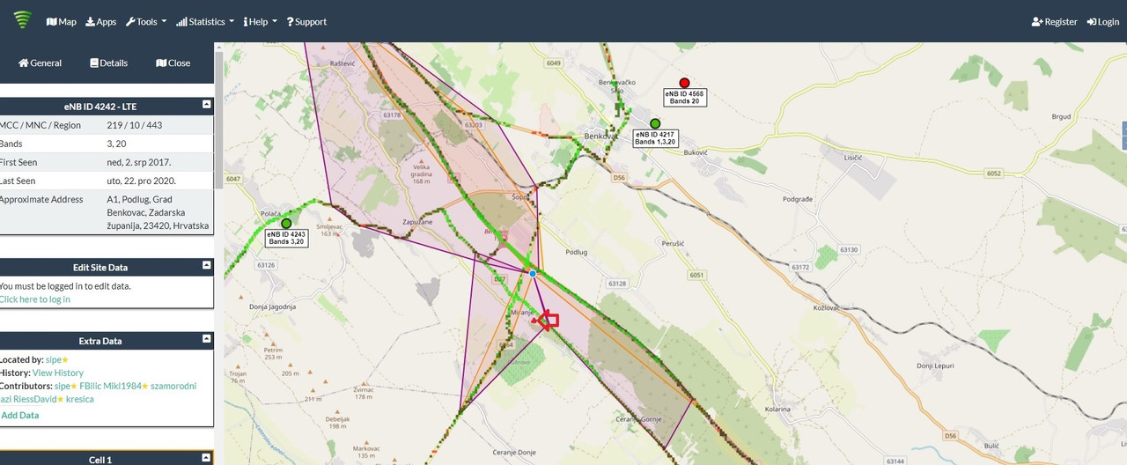Click the Register user icon link
Image resolution: width=1127 pixels, height=465 pixels.
pyautogui.click(x=1054, y=22)
